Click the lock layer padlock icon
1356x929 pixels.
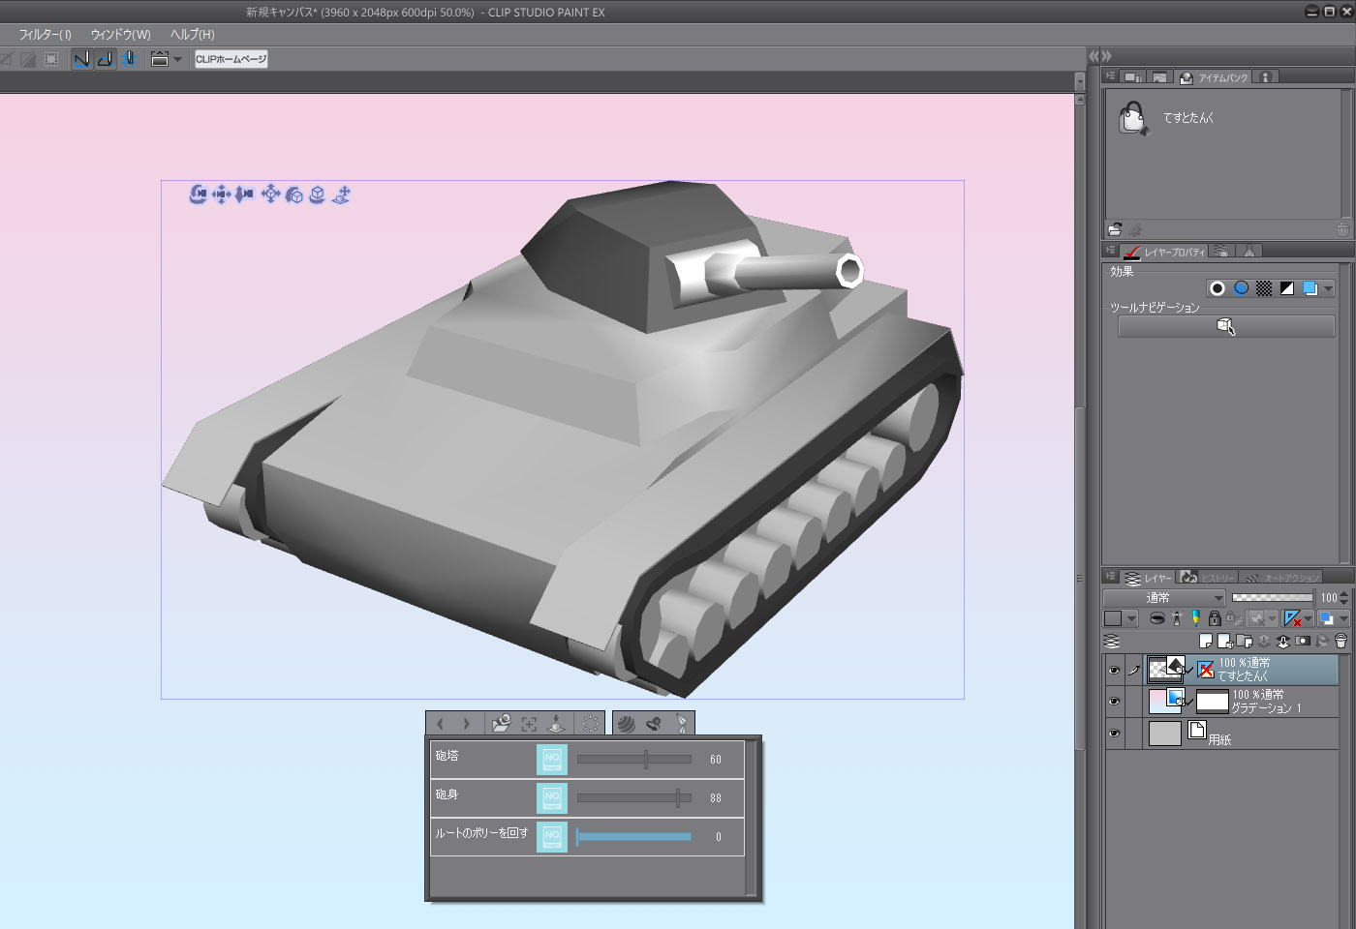pyautogui.click(x=1215, y=618)
